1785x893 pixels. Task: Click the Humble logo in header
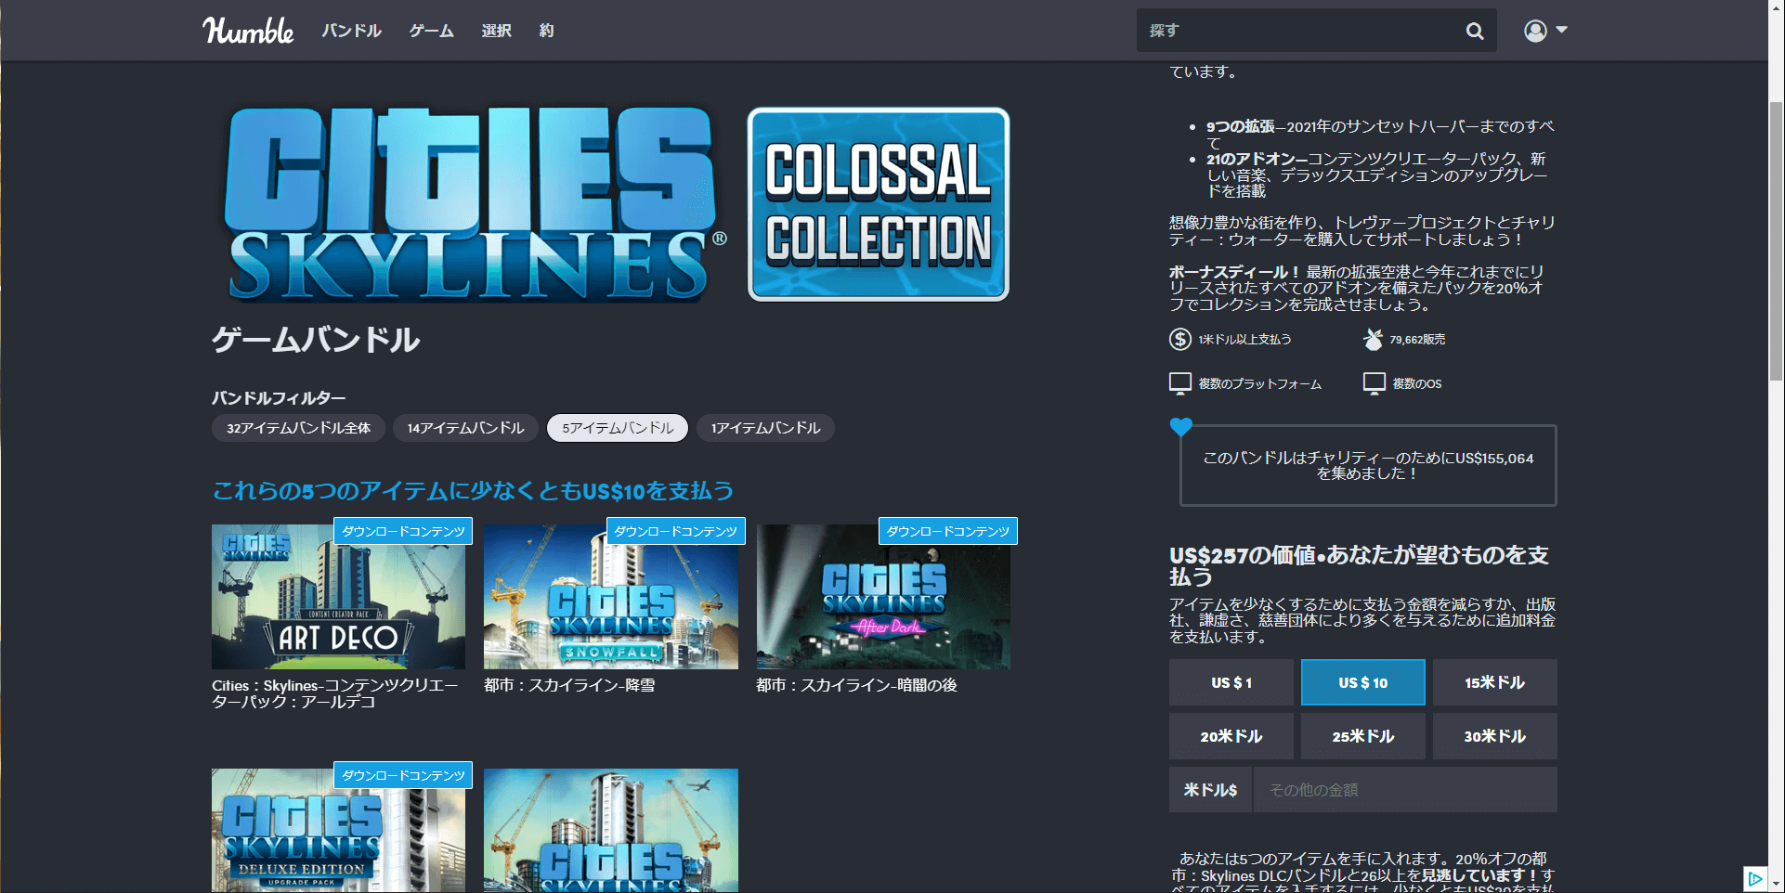248,31
